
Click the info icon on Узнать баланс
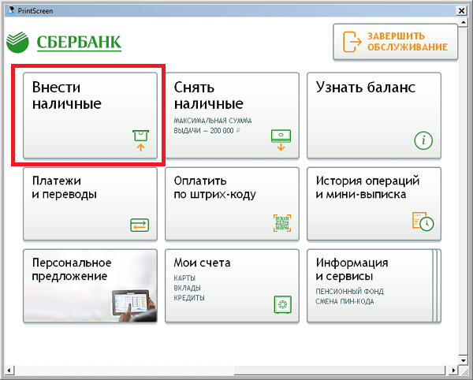click(424, 140)
